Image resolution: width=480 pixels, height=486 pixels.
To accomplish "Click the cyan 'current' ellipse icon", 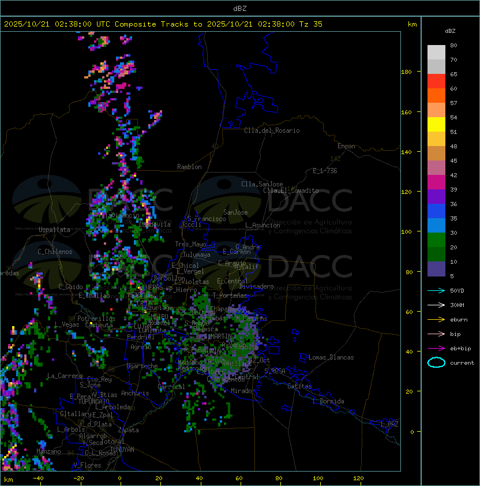I will click(436, 362).
